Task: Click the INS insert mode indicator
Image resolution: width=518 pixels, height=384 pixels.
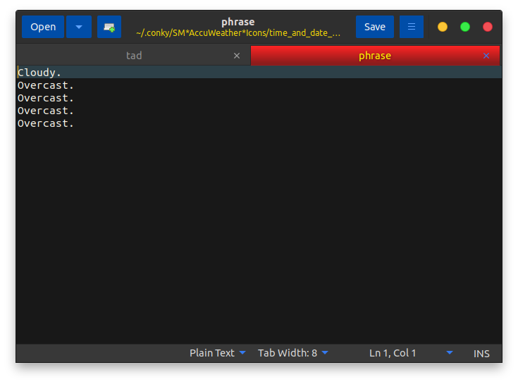Action: click(481, 354)
